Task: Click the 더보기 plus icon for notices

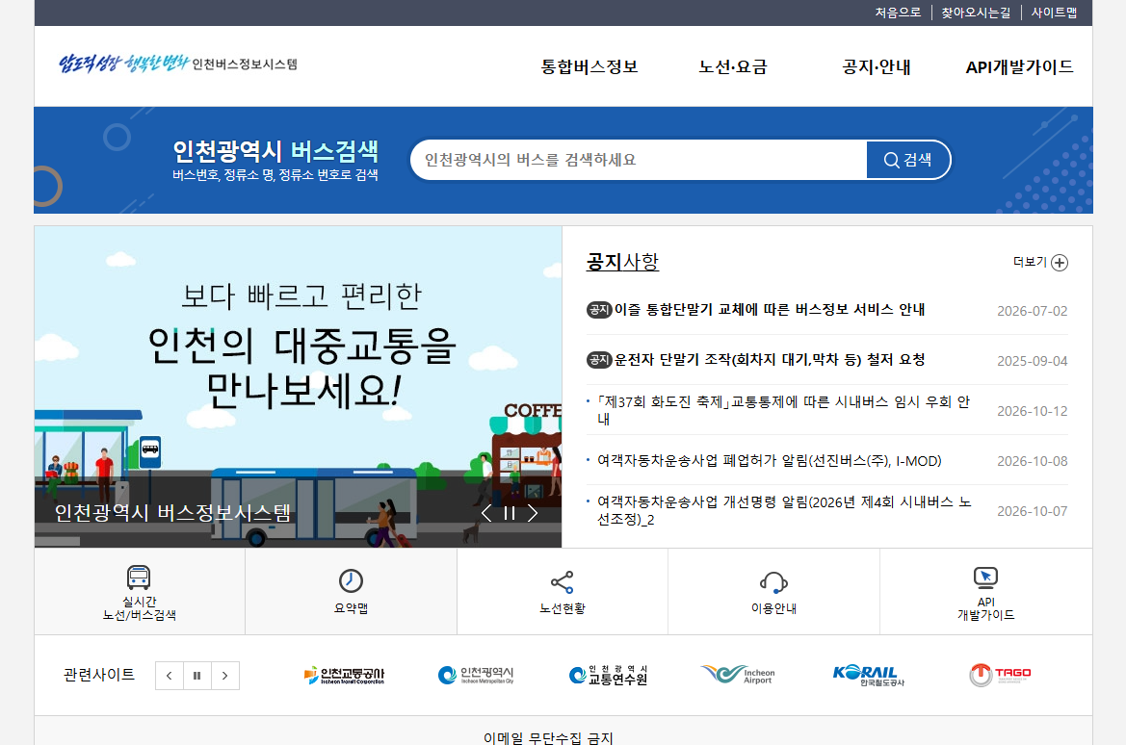Action: (x=1060, y=263)
